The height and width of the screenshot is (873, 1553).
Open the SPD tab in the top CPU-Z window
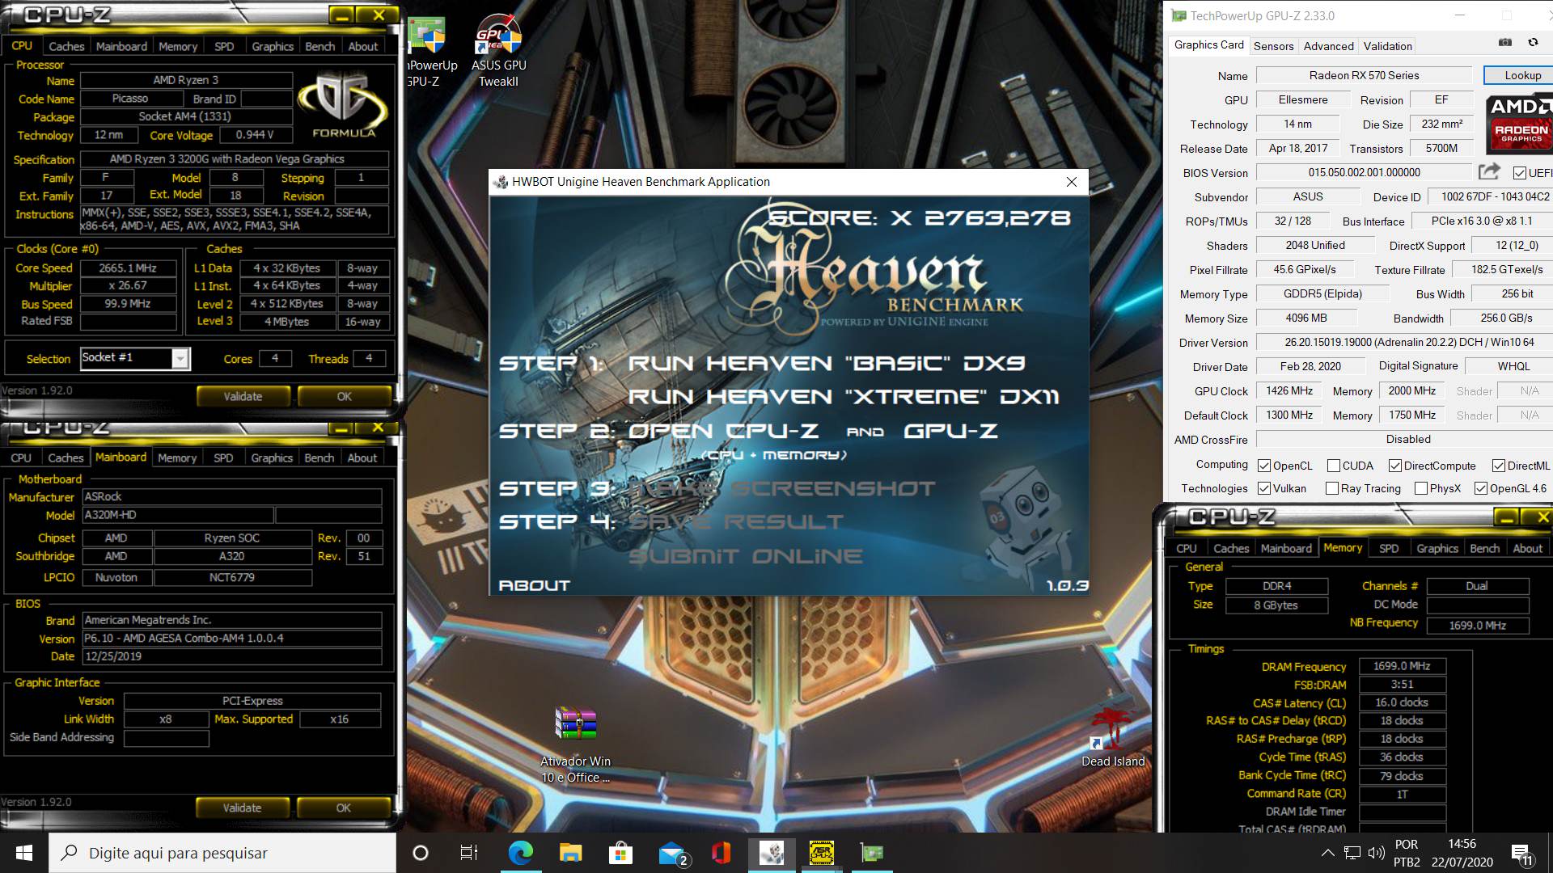coord(224,47)
